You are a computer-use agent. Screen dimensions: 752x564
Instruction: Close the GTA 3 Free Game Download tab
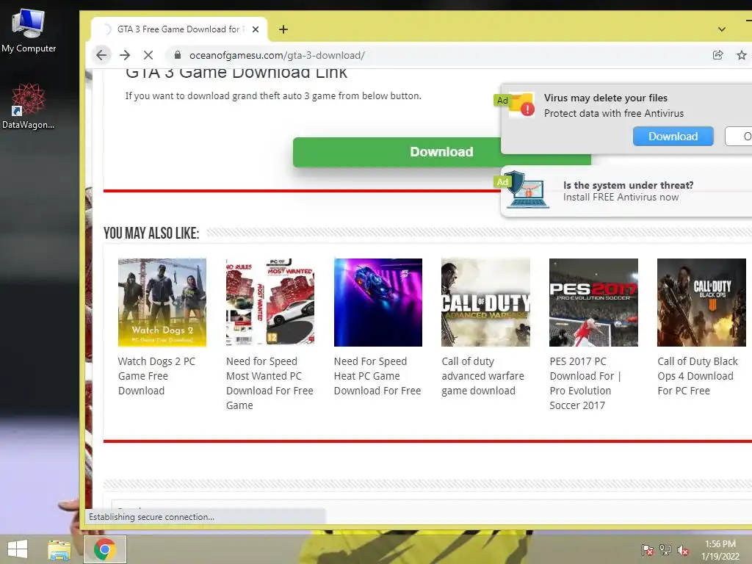pyautogui.click(x=256, y=29)
